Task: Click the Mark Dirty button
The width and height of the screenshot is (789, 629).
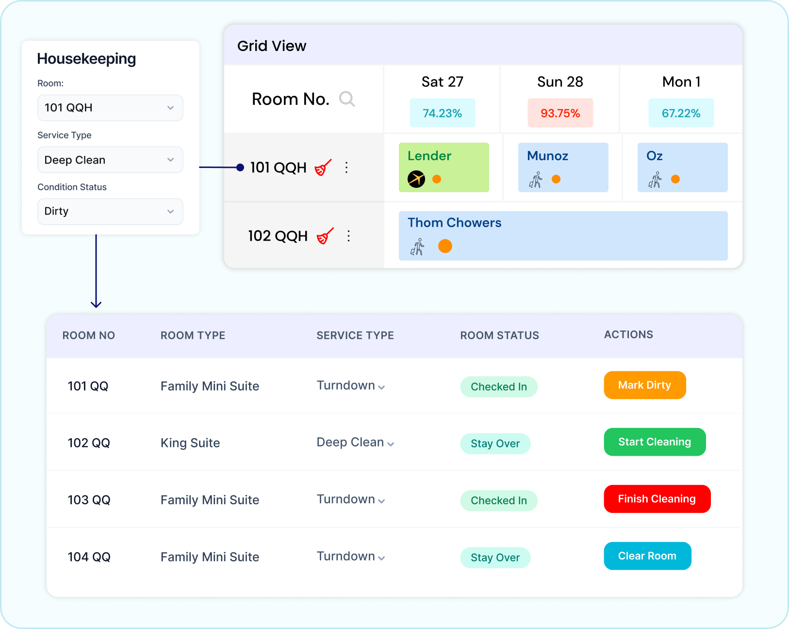Action: tap(645, 385)
